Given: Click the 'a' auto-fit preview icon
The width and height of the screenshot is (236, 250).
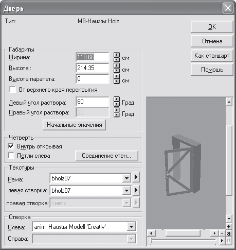Looking at the screenshot, I should coord(229,234).
